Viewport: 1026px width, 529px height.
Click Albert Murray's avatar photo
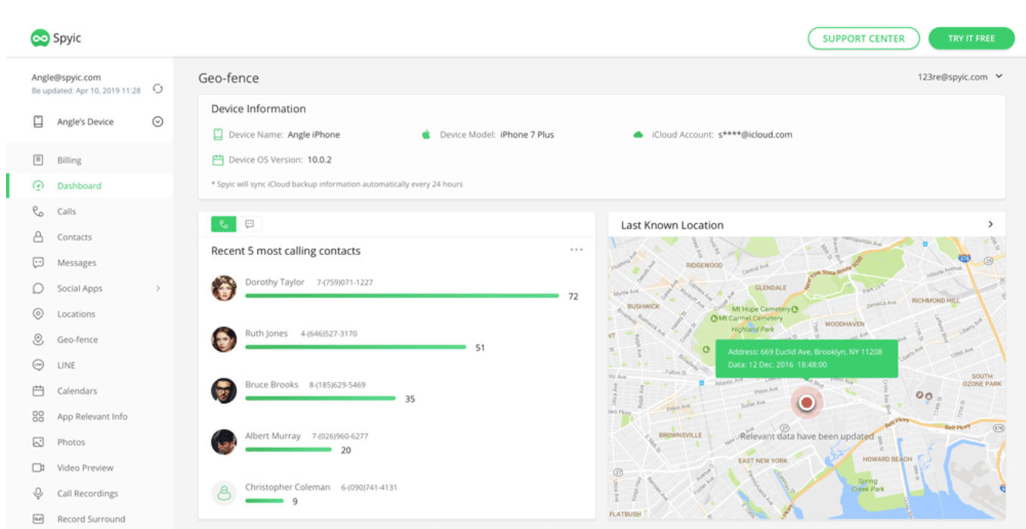[224, 442]
